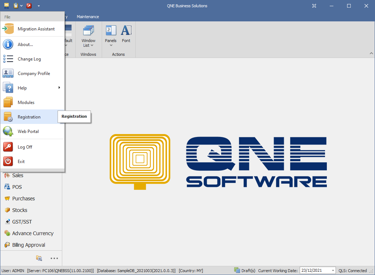Click the QLS: Connected status text
The width and height of the screenshot is (375, 275).
click(x=353, y=271)
